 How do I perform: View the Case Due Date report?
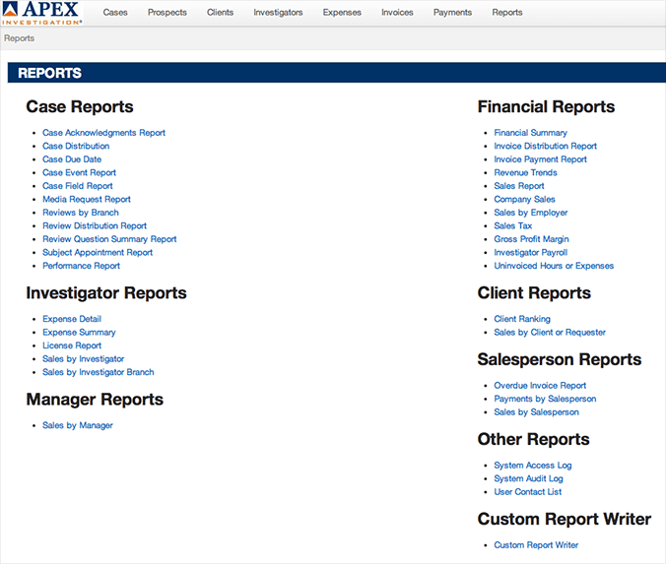pos(72,159)
